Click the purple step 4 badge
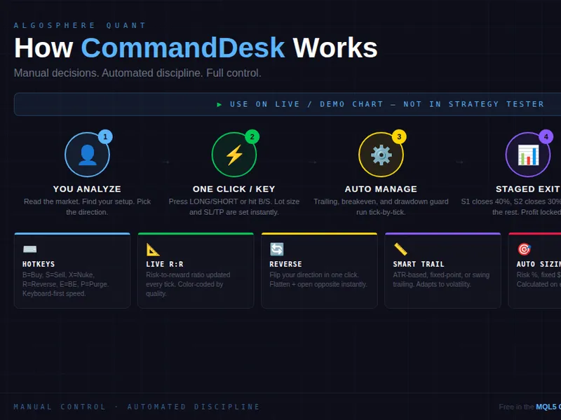The height and width of the screenshot is (420, 561). coord(546,136)
